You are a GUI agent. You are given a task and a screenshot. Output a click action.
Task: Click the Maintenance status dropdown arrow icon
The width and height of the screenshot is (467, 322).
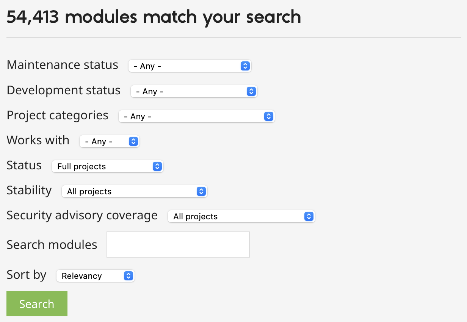pyautogui.click(x=245, y=66)
